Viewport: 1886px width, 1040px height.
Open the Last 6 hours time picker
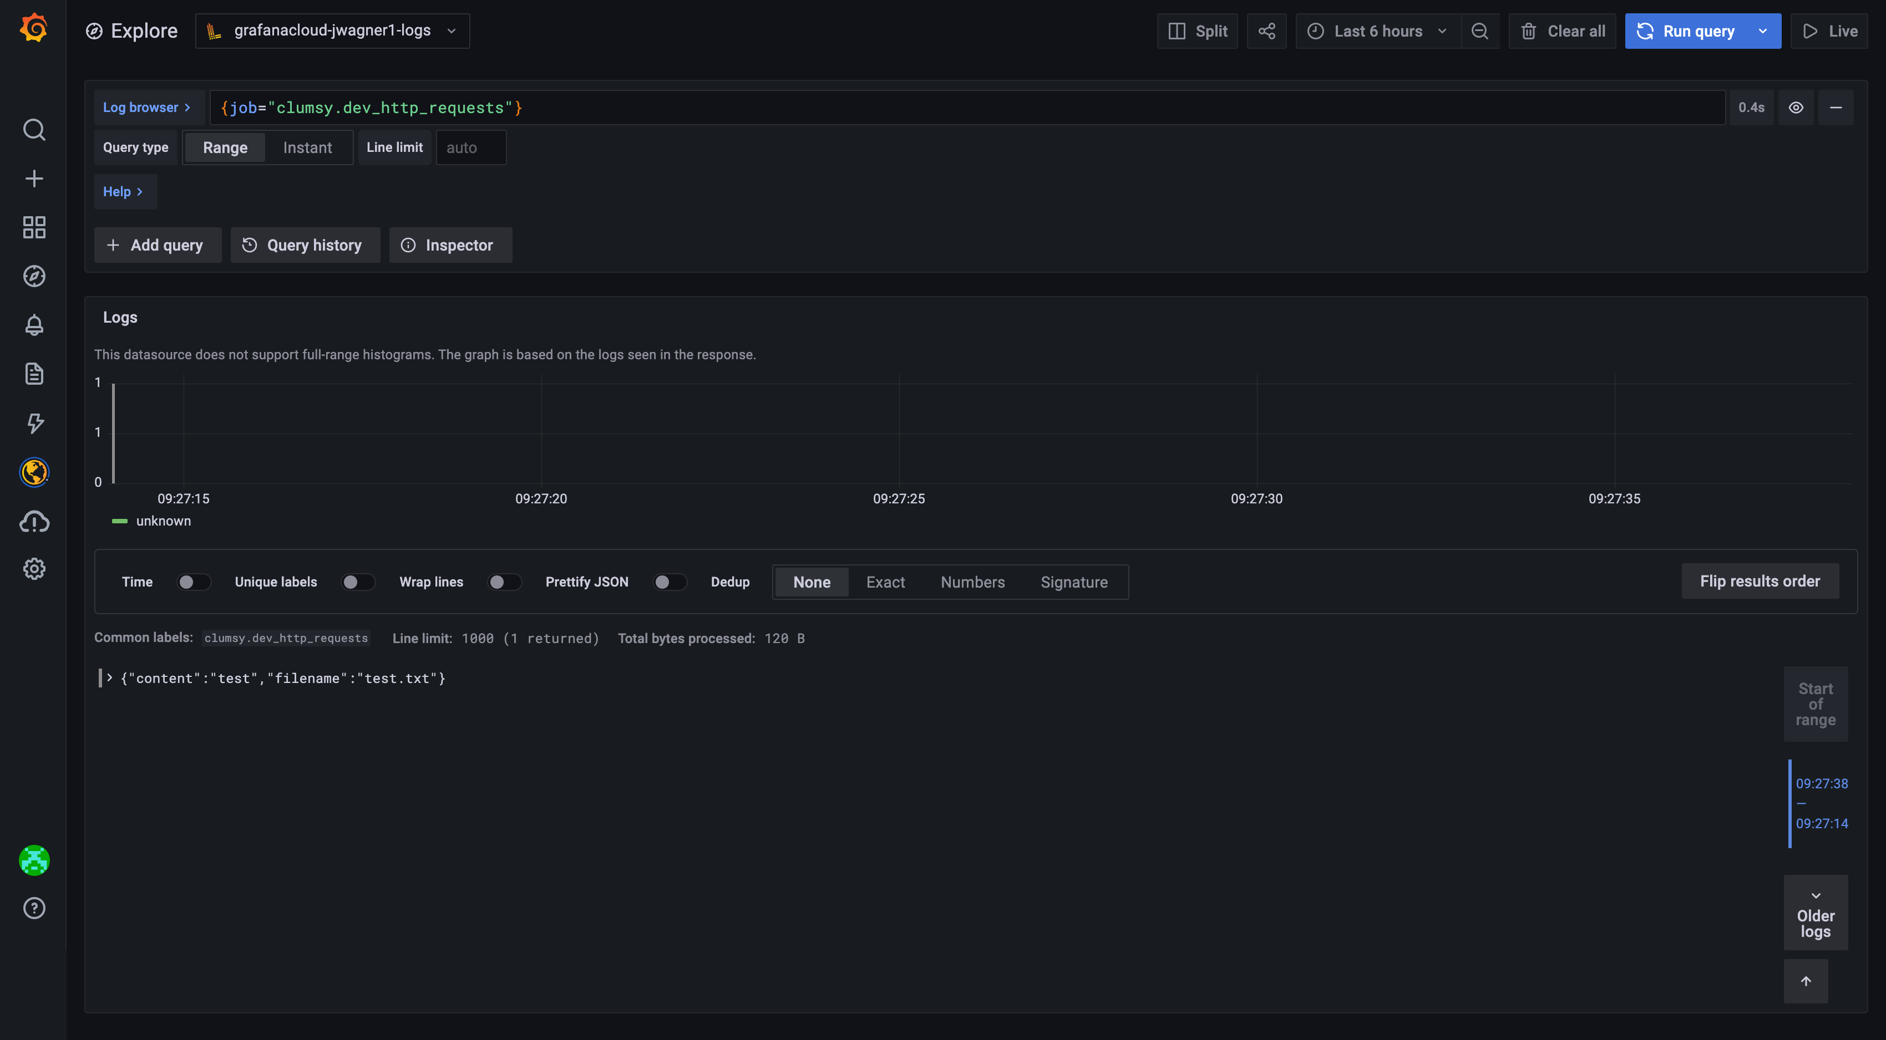click(x=1378, y=30)
